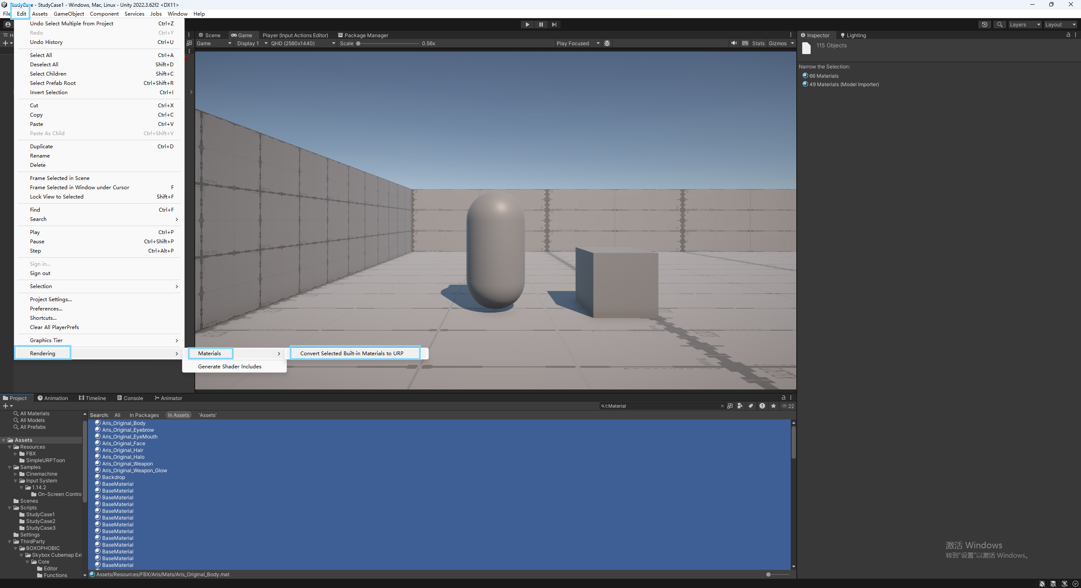
Task: Open the Layers dropdown
Action: coord(1024,24)
